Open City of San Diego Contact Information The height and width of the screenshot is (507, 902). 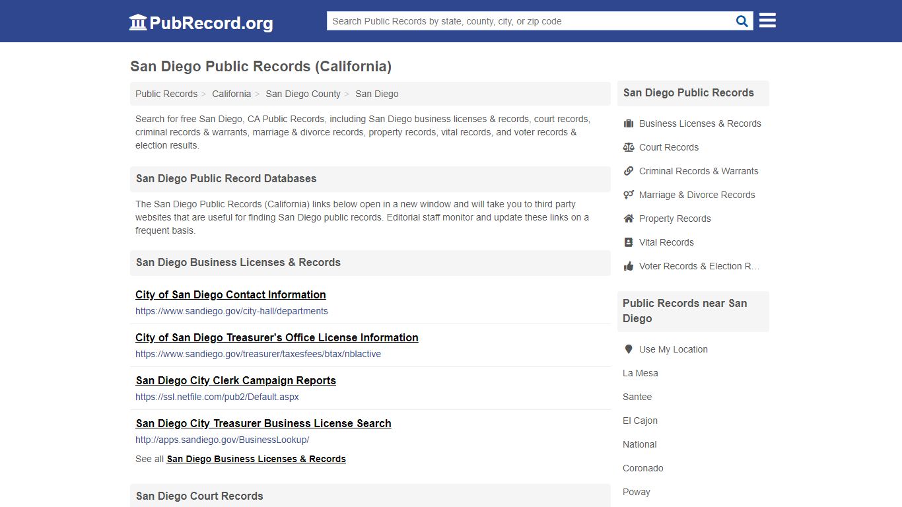point(230,294)
